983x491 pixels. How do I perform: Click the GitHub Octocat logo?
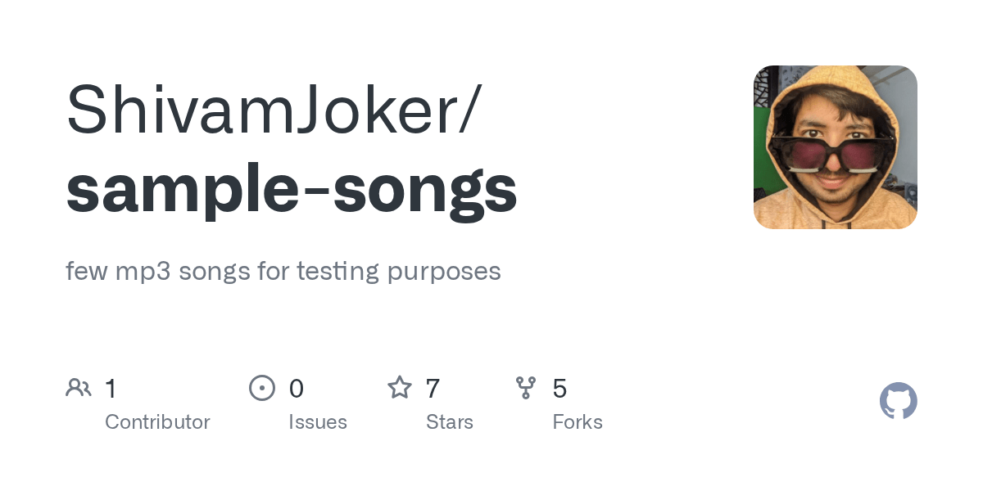click(898, 401)
